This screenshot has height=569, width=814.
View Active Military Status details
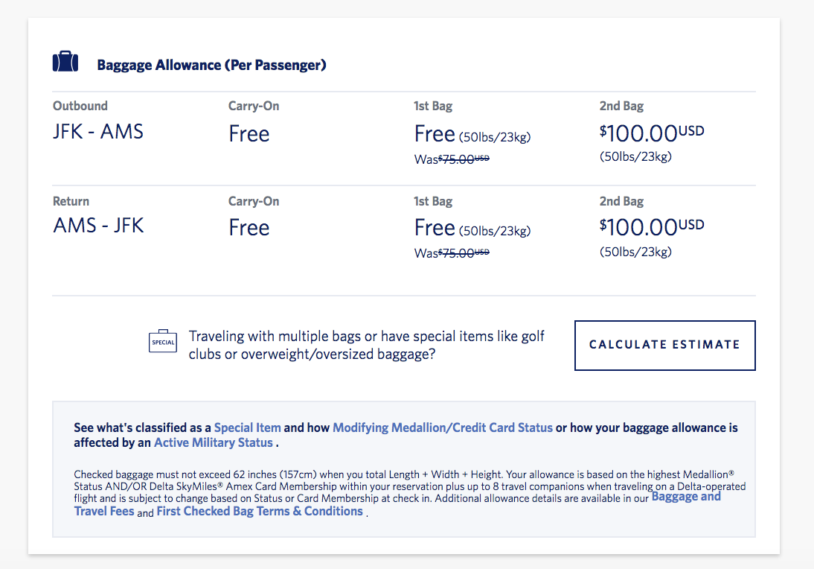[214, 442]
